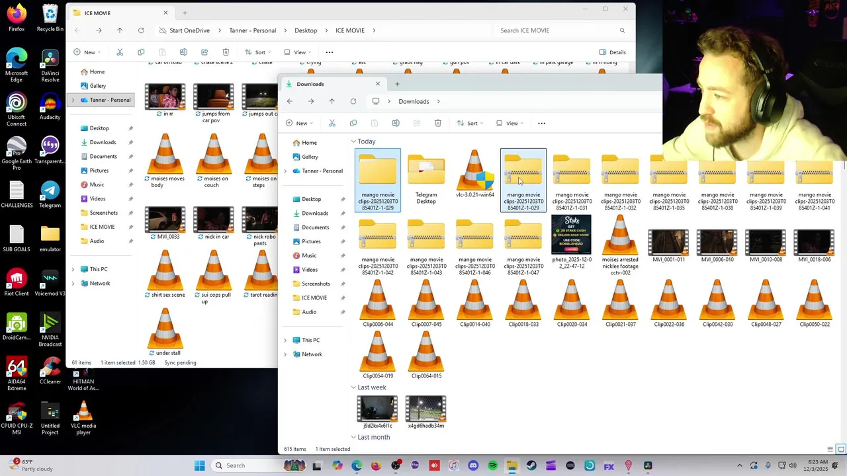This screenshot has width=847, height=476.
Task: Click Cut icon in ICE MOVIE window toolbar
Action: 120,52
